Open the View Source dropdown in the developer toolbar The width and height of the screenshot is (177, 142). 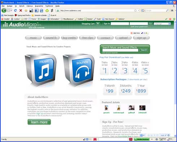tap(108, 19)
